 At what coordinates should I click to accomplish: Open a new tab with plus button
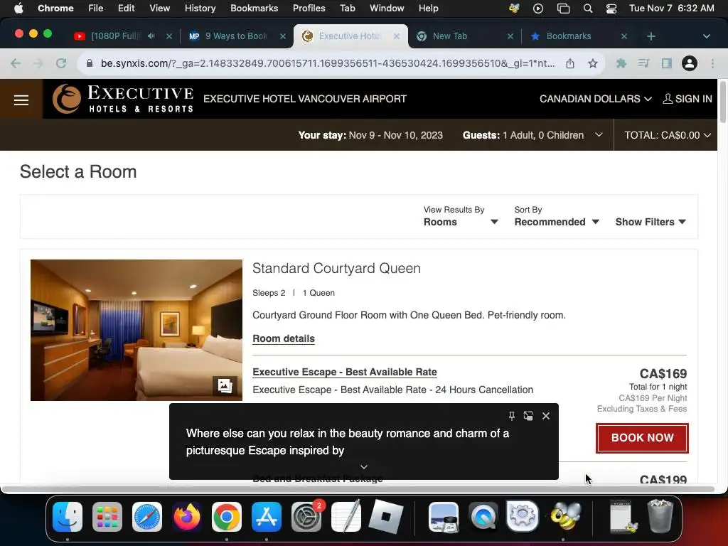tap(651, 36)
